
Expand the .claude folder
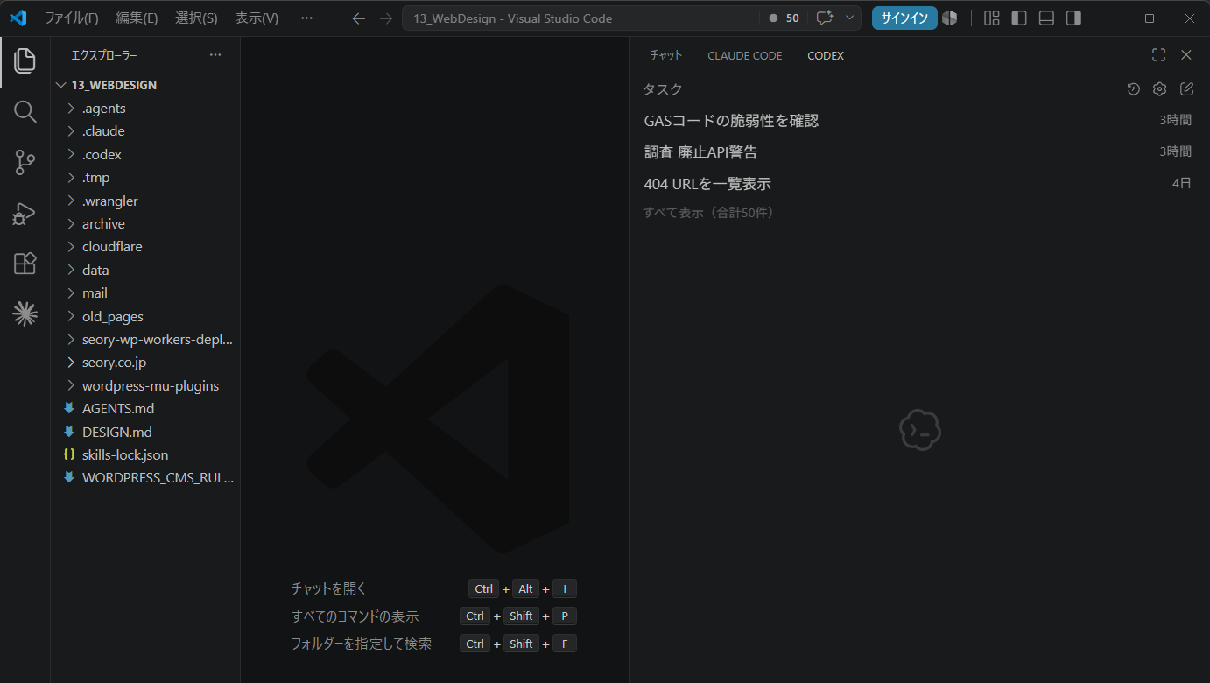coord(145,131)
